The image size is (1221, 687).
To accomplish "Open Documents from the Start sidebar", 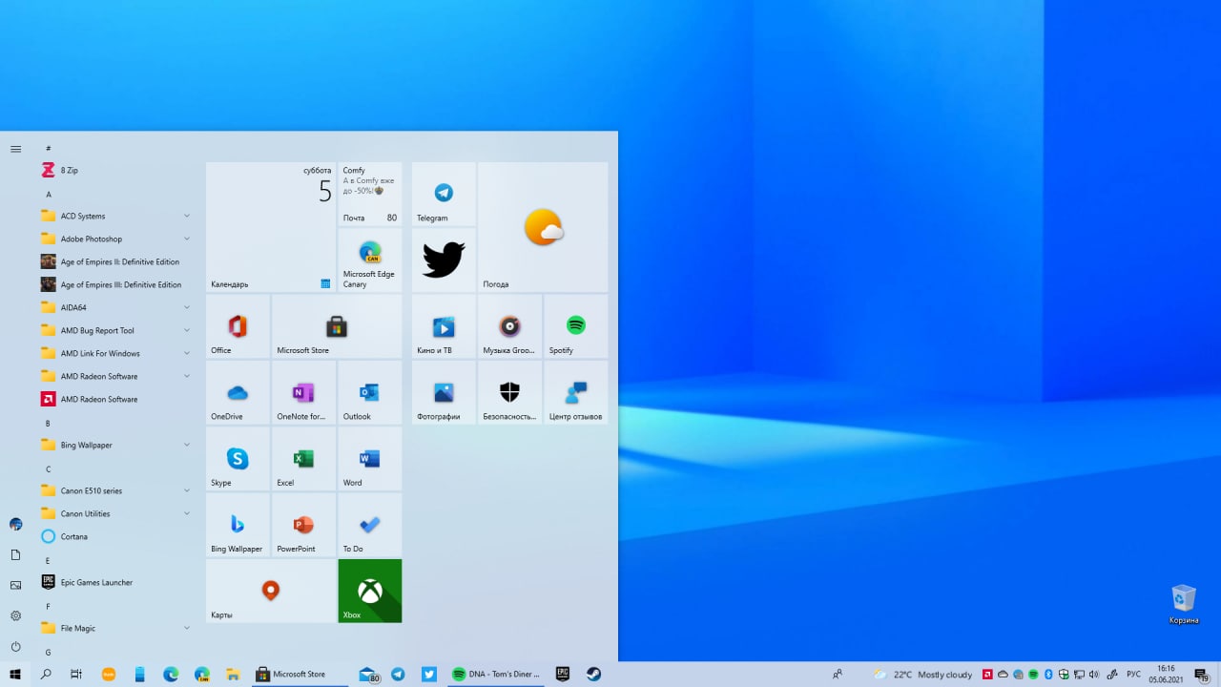I will coord(15,554).
